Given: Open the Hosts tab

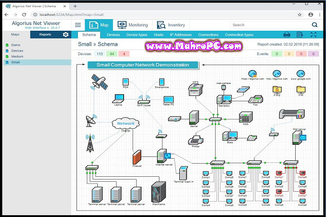Looking at the screenshot, I should point(158,35).
